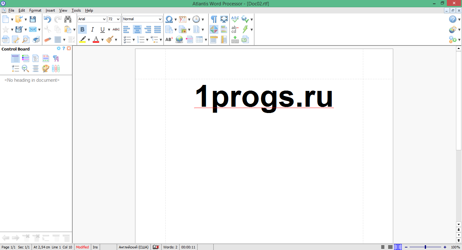Toggle bold formatting
The height and width of the screenshot is (250, 462).
tap(82, 29)
